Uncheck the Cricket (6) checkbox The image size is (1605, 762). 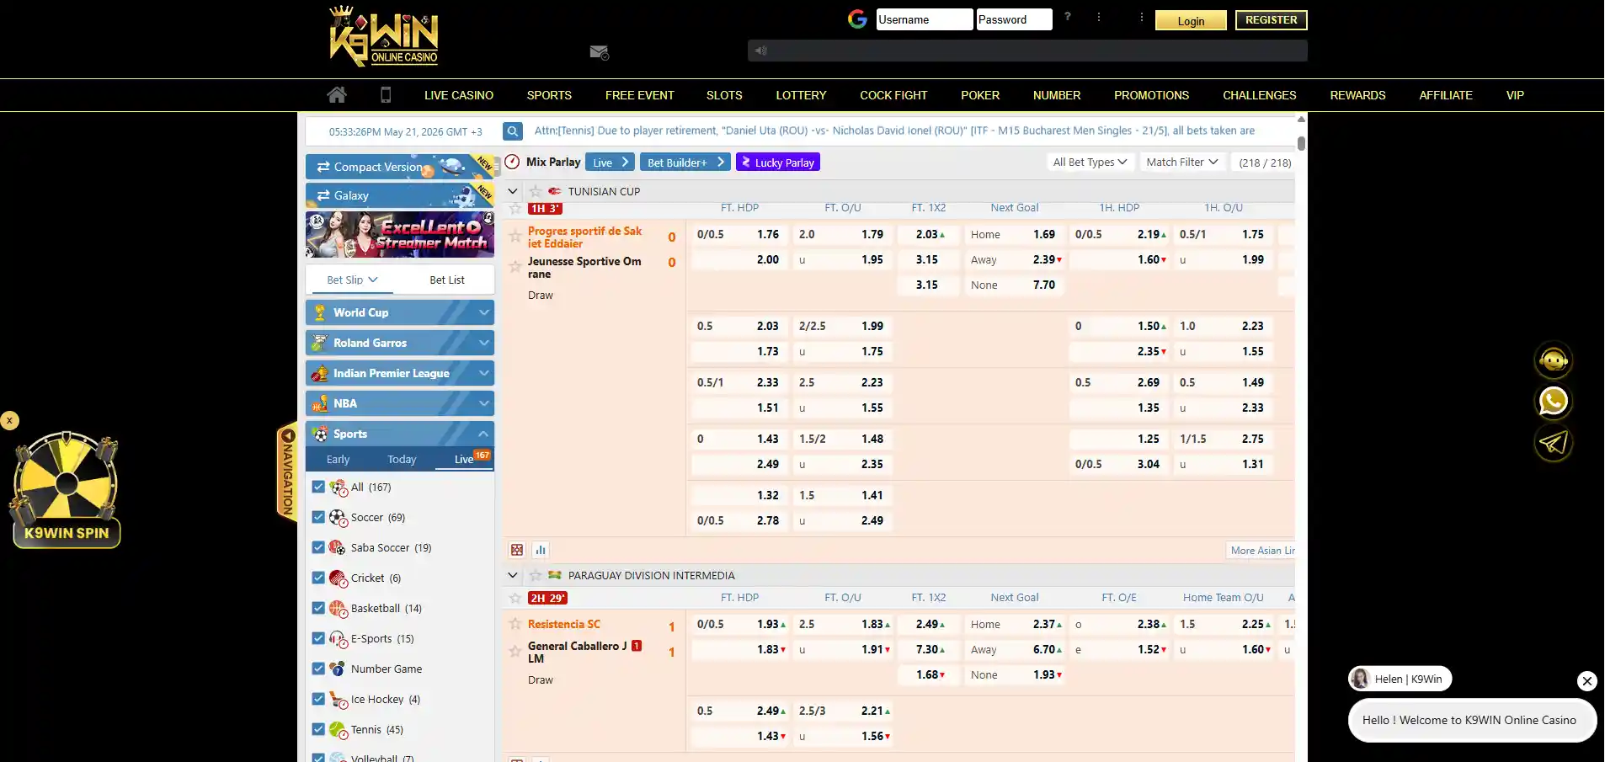pyautogui.click(x=318, y=578)
